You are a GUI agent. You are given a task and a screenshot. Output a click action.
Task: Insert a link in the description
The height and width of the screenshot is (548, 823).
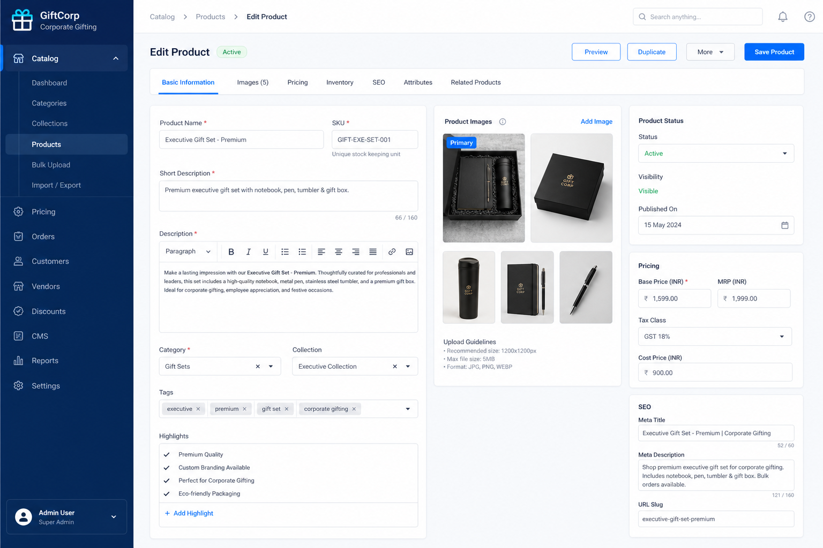click(x=392, y=252)
